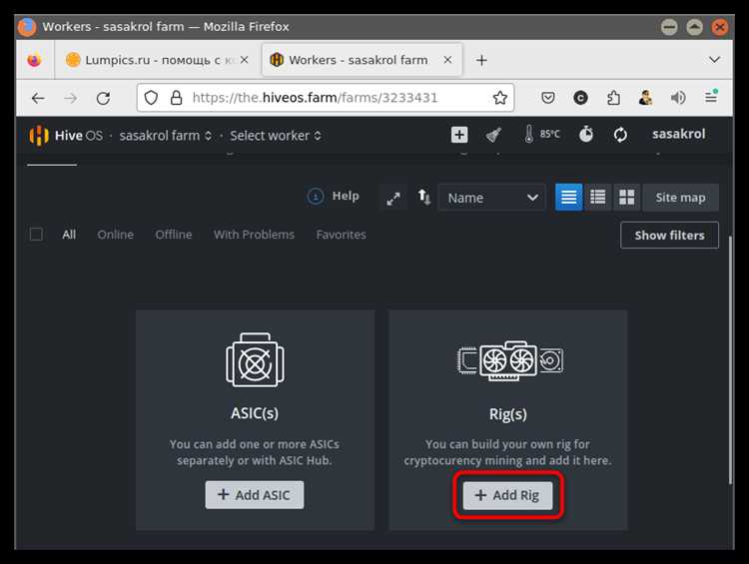Click the GPU rig illustration
This screenshot has height=564, width=749.
pos(509,360)
